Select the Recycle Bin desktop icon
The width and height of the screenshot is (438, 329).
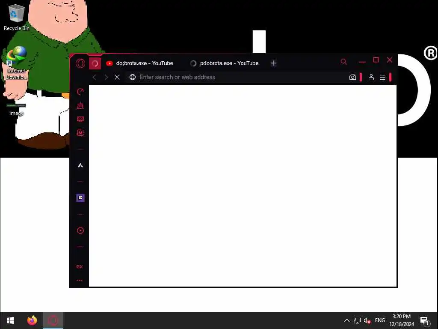coord(17,17)
